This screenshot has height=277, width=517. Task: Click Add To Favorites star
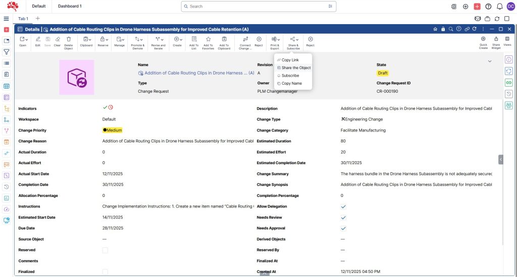[208, 43]
